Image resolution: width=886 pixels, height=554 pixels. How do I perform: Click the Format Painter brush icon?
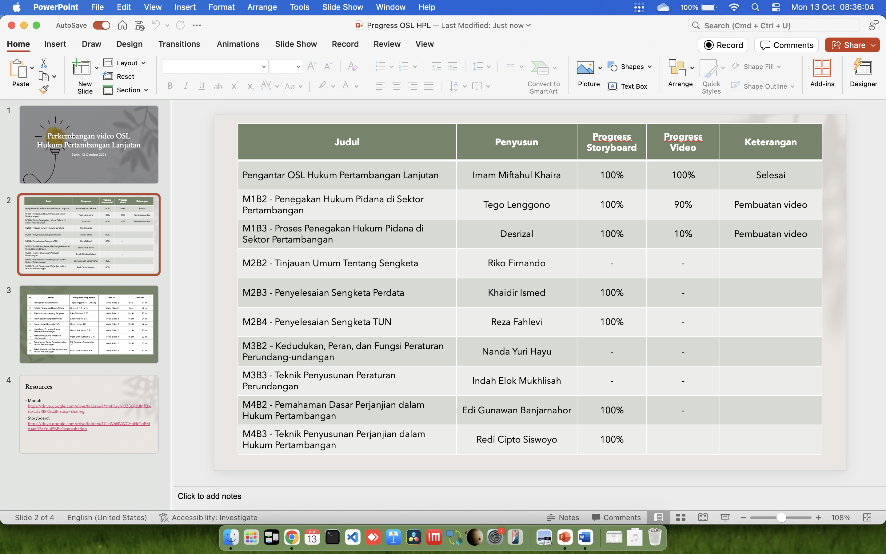coord(44,89)
